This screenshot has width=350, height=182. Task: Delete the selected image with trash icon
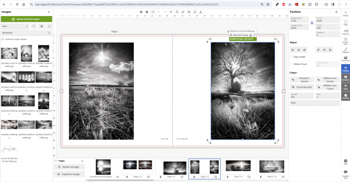[251, 35]
